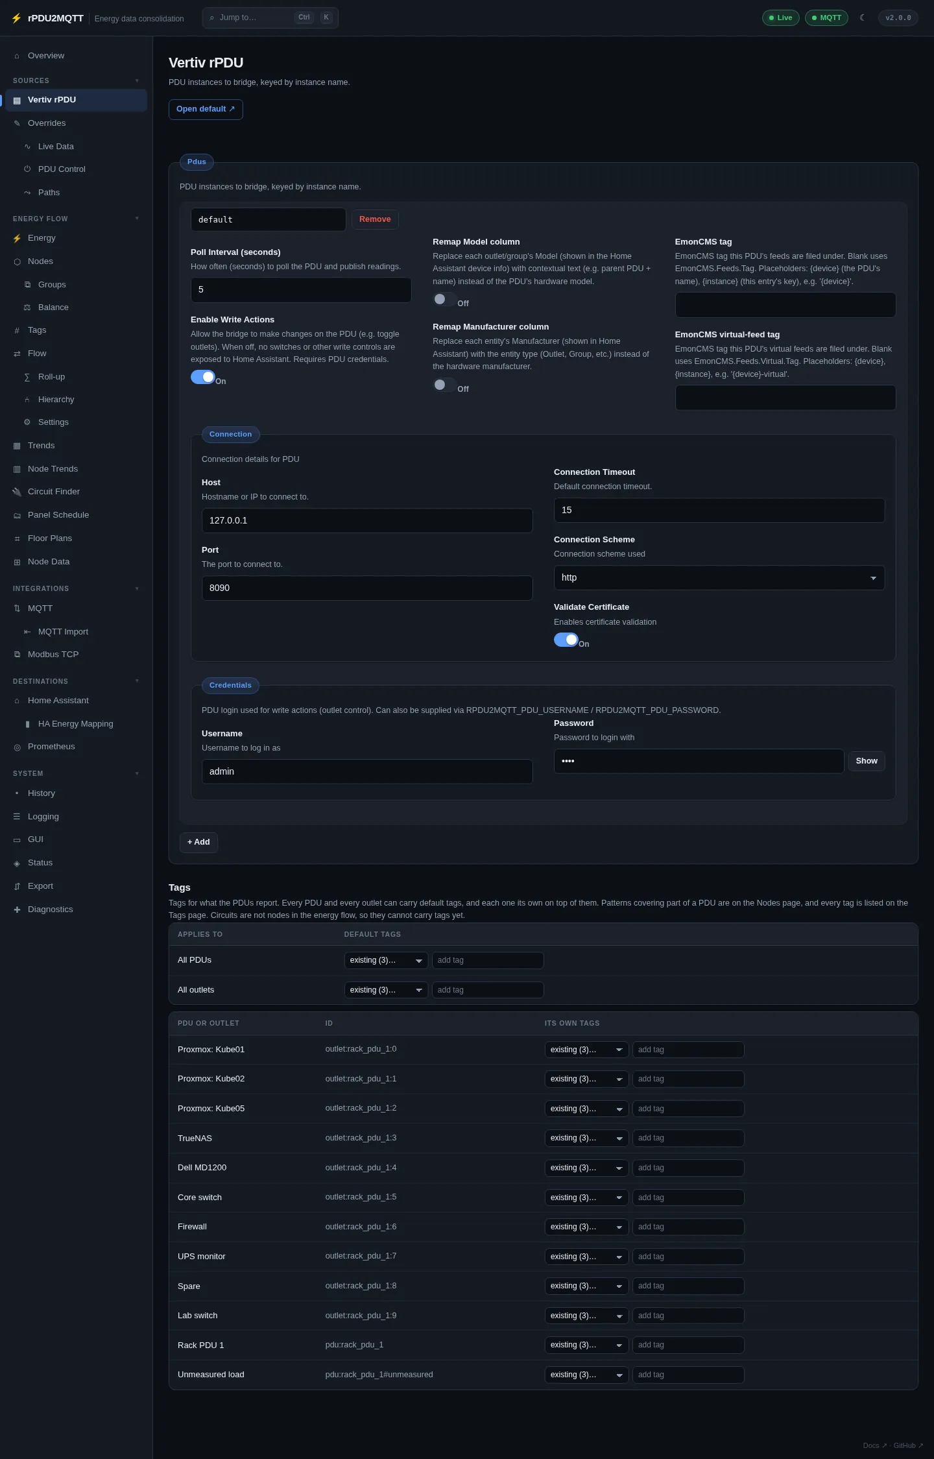Click the Diagnostics plus icon
This screenshot has width=934, height=1459.
point(17,910)
